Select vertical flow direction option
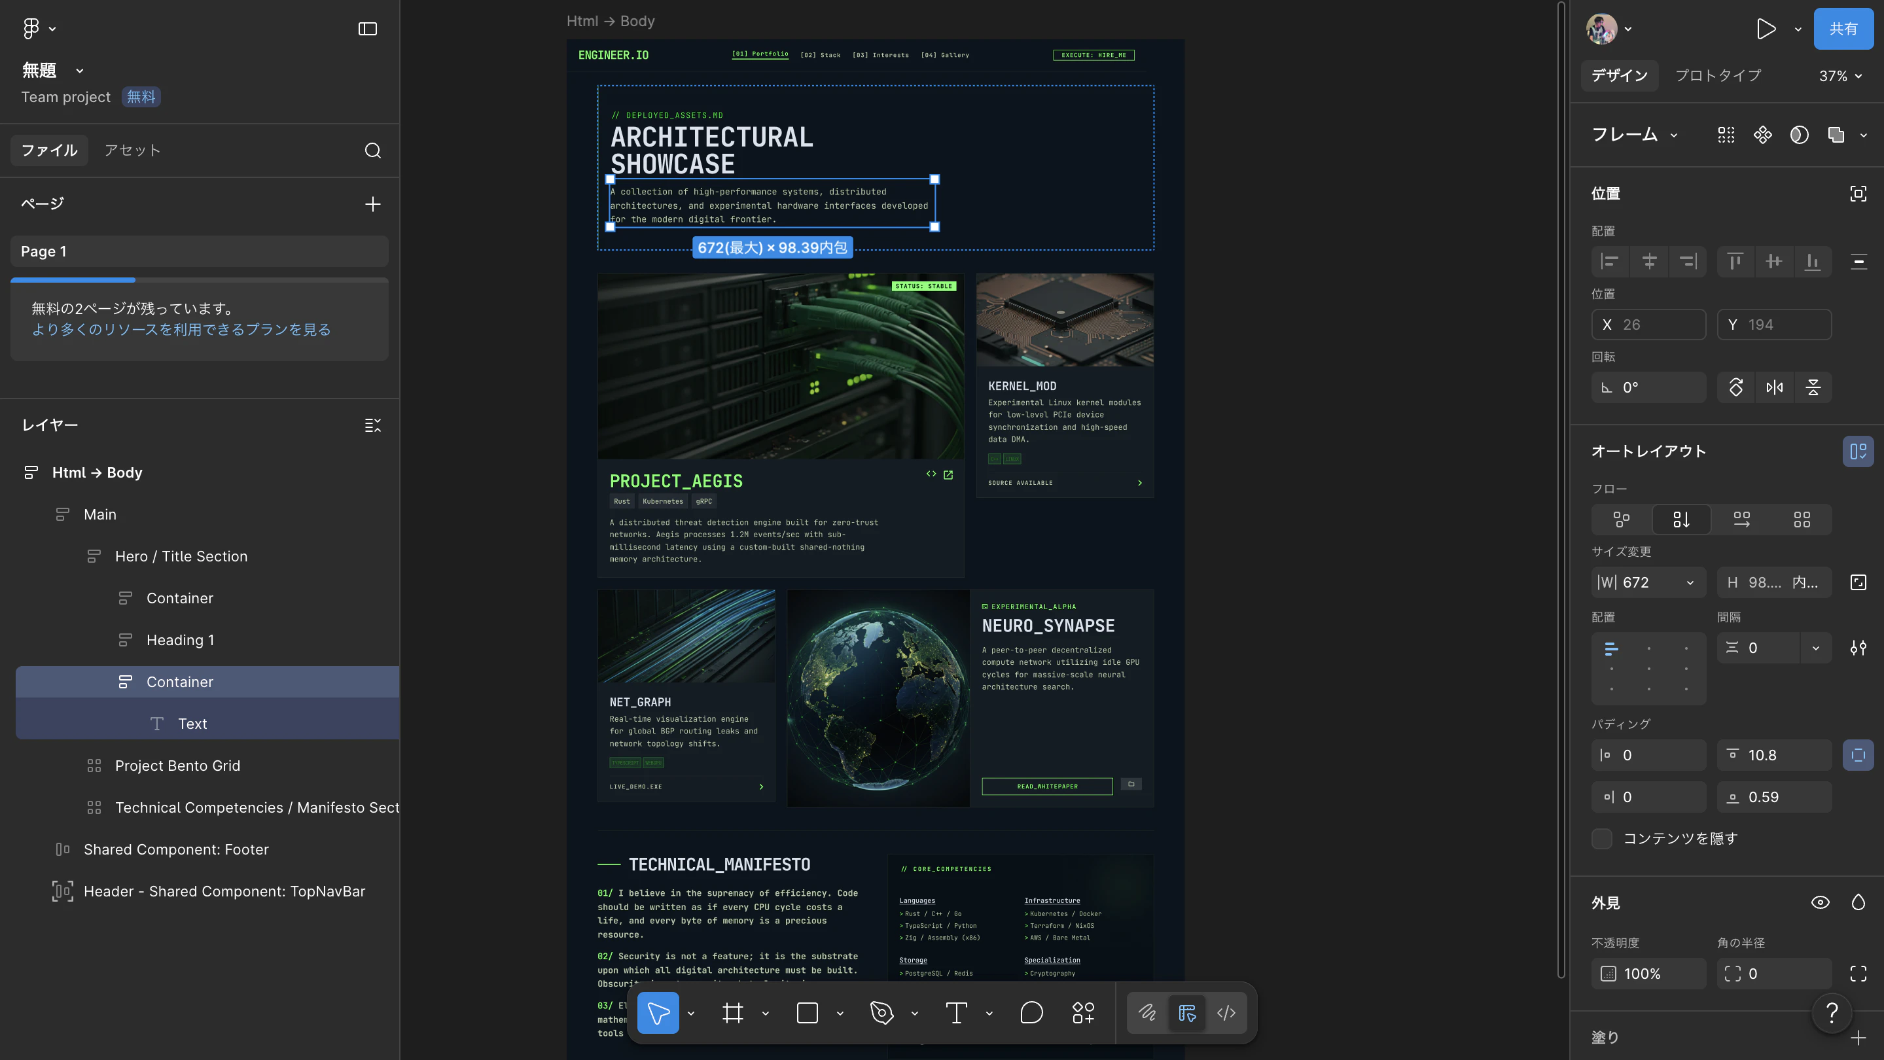The image size is (1884, 1060). pyautogui.click(x=1681, y=520)
